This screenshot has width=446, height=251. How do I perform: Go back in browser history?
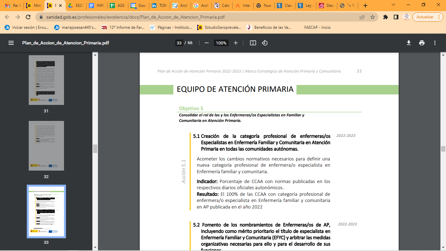point(8,17)
